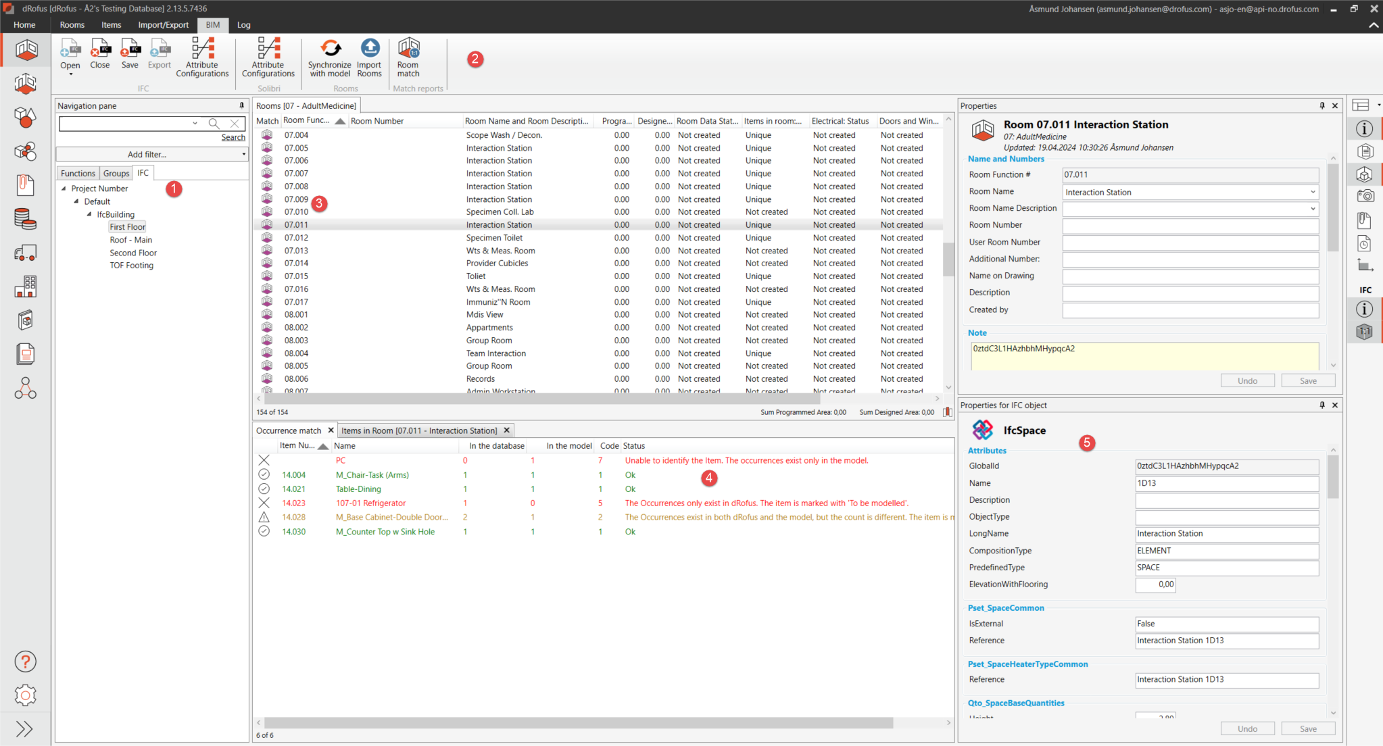Open the help question mark icon
Image resolution: width=1383 pixels, height=746 pixels.
coord(25,662)
